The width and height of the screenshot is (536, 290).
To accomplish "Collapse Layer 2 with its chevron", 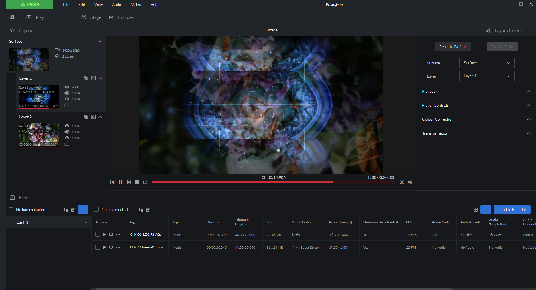I will click(100, 117).
